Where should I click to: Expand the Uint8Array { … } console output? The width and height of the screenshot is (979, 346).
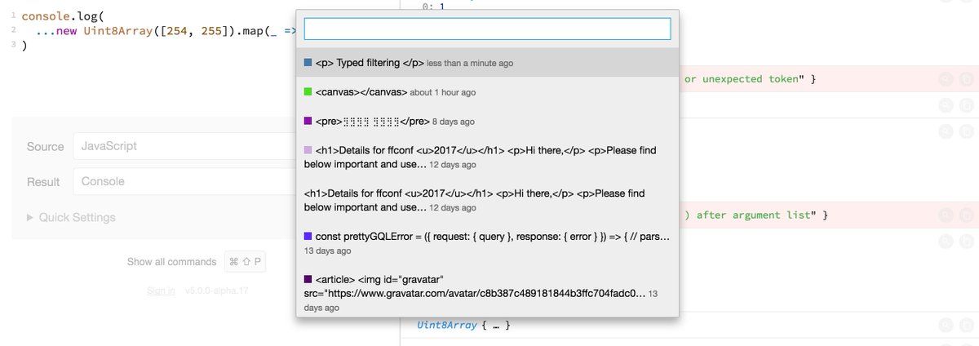point(463,326)
